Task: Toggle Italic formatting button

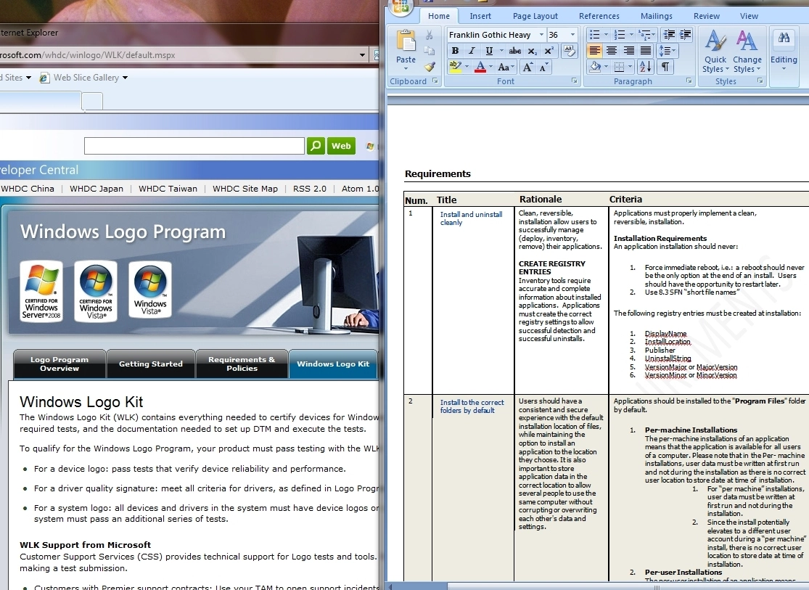Action: 472,51
